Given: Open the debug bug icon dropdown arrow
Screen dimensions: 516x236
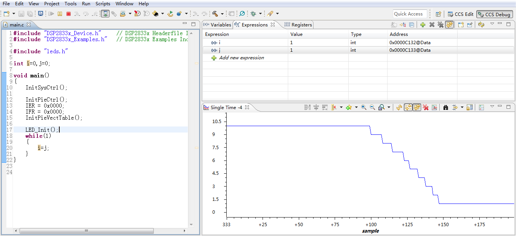Looking at the screenshot, I should pyautogui.click(x=260, y=14).
